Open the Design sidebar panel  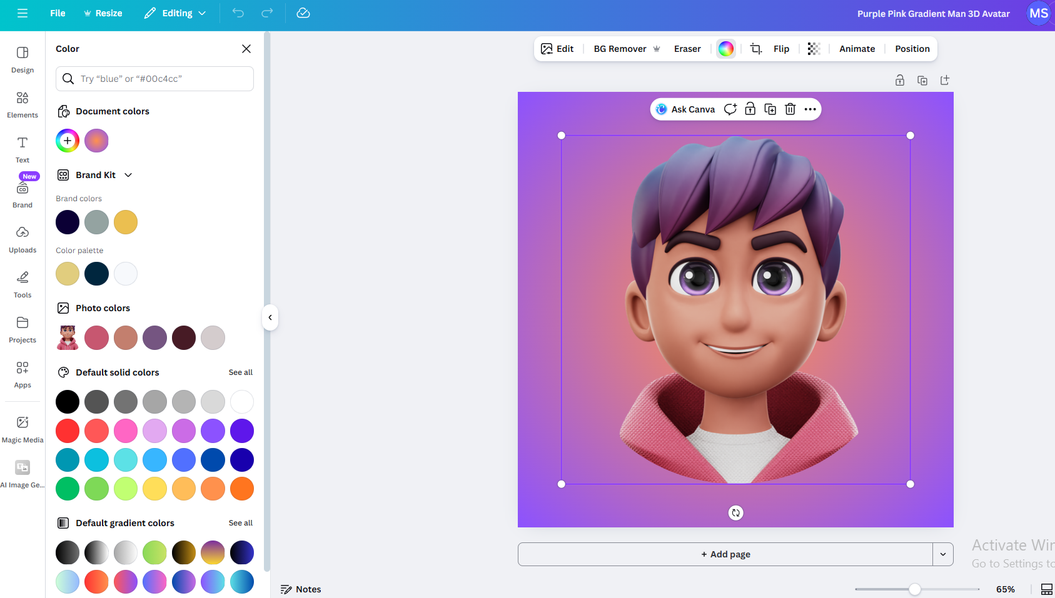coord(23,59)
